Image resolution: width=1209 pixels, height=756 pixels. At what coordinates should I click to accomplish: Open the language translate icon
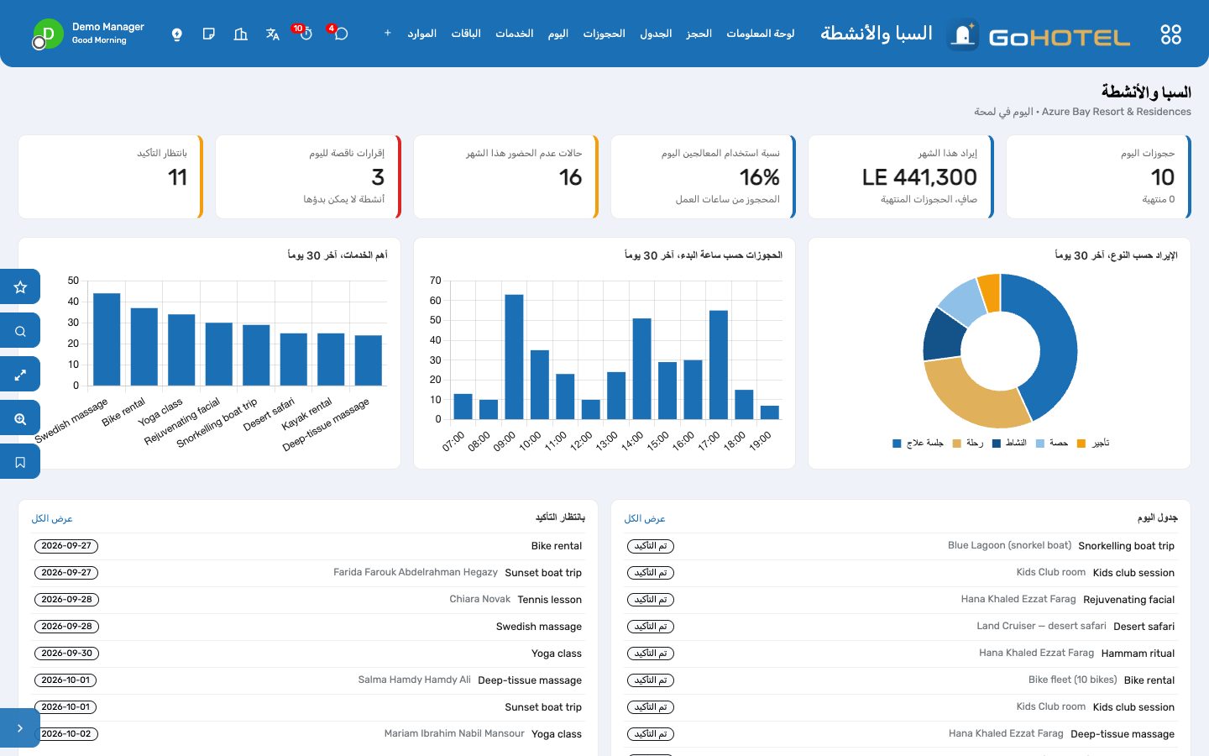click(272, 34)
